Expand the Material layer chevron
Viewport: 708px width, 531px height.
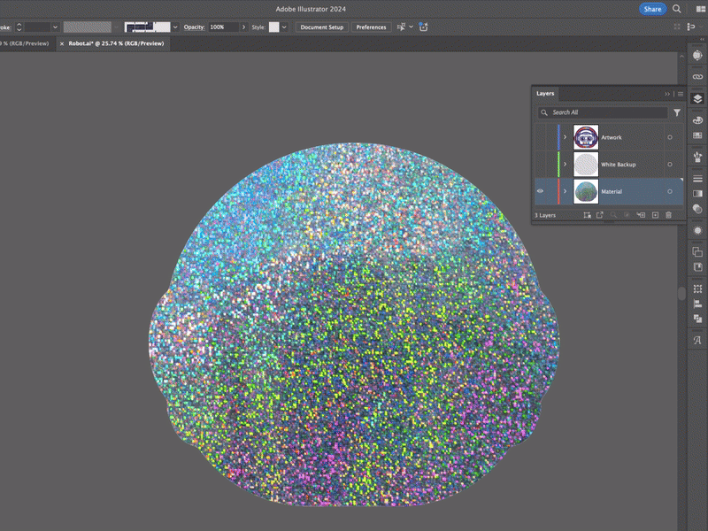565,191
